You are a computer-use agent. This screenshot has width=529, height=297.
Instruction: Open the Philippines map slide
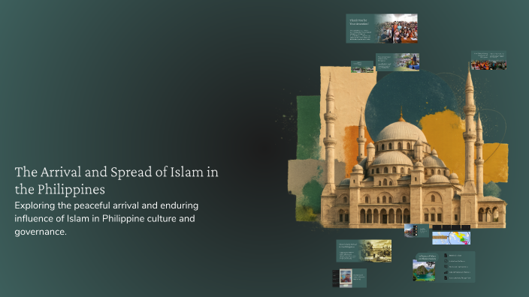coord(451,235)
